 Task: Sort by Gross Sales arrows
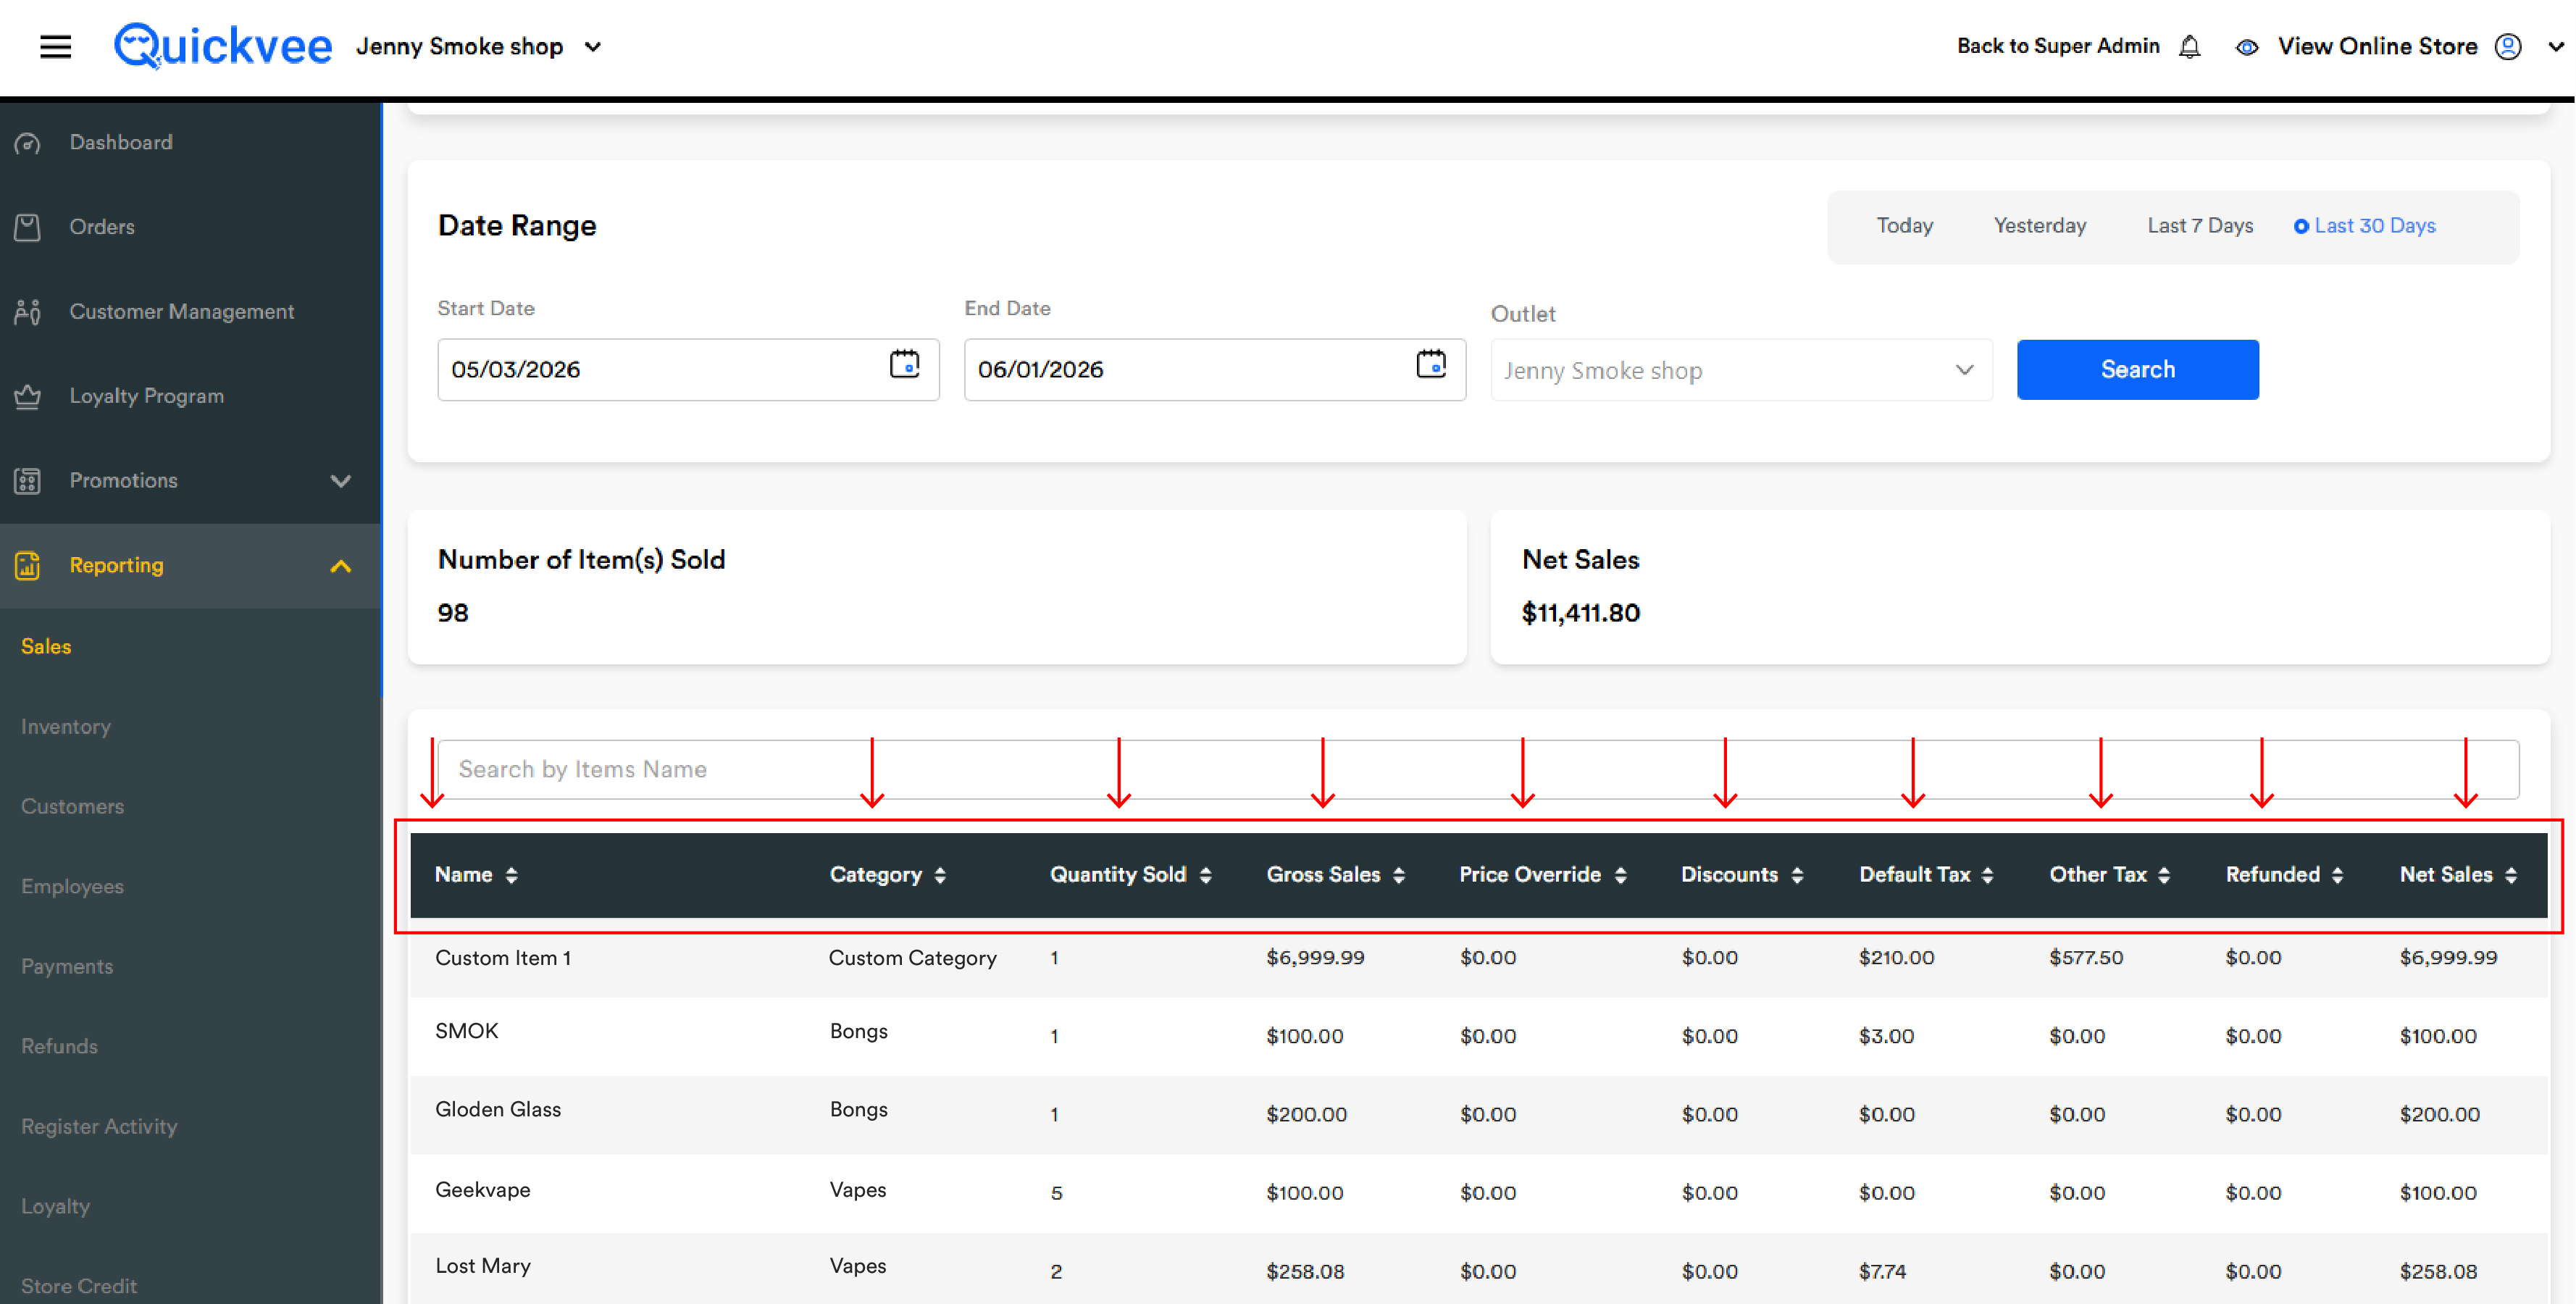point(1399,875)
